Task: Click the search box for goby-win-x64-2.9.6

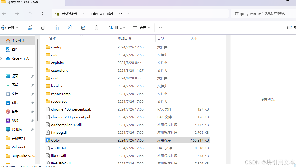Action: coord(263,14)
